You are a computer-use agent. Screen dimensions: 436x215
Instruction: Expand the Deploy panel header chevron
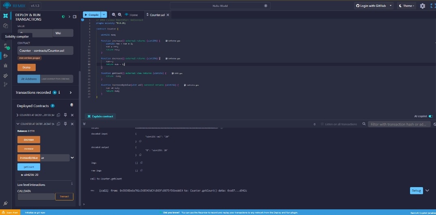tap(69, 17)
